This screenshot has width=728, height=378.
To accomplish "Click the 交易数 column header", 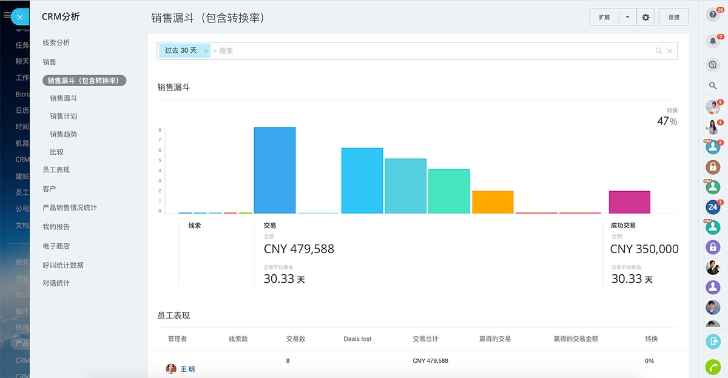I will coord(296,339).
